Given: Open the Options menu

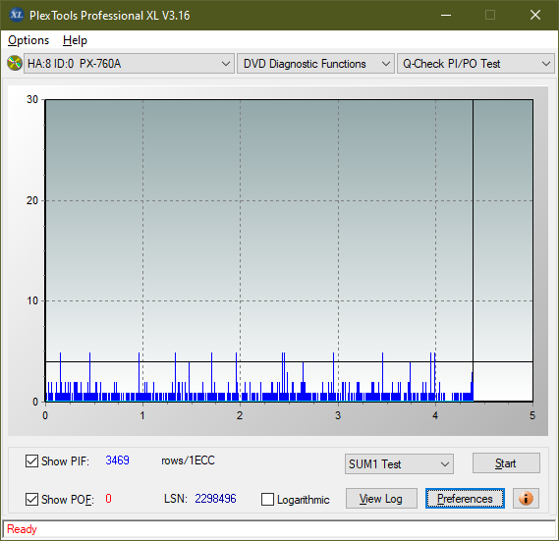Looking at the screenshot, I should pyautogui.click(x=28, y=40).
